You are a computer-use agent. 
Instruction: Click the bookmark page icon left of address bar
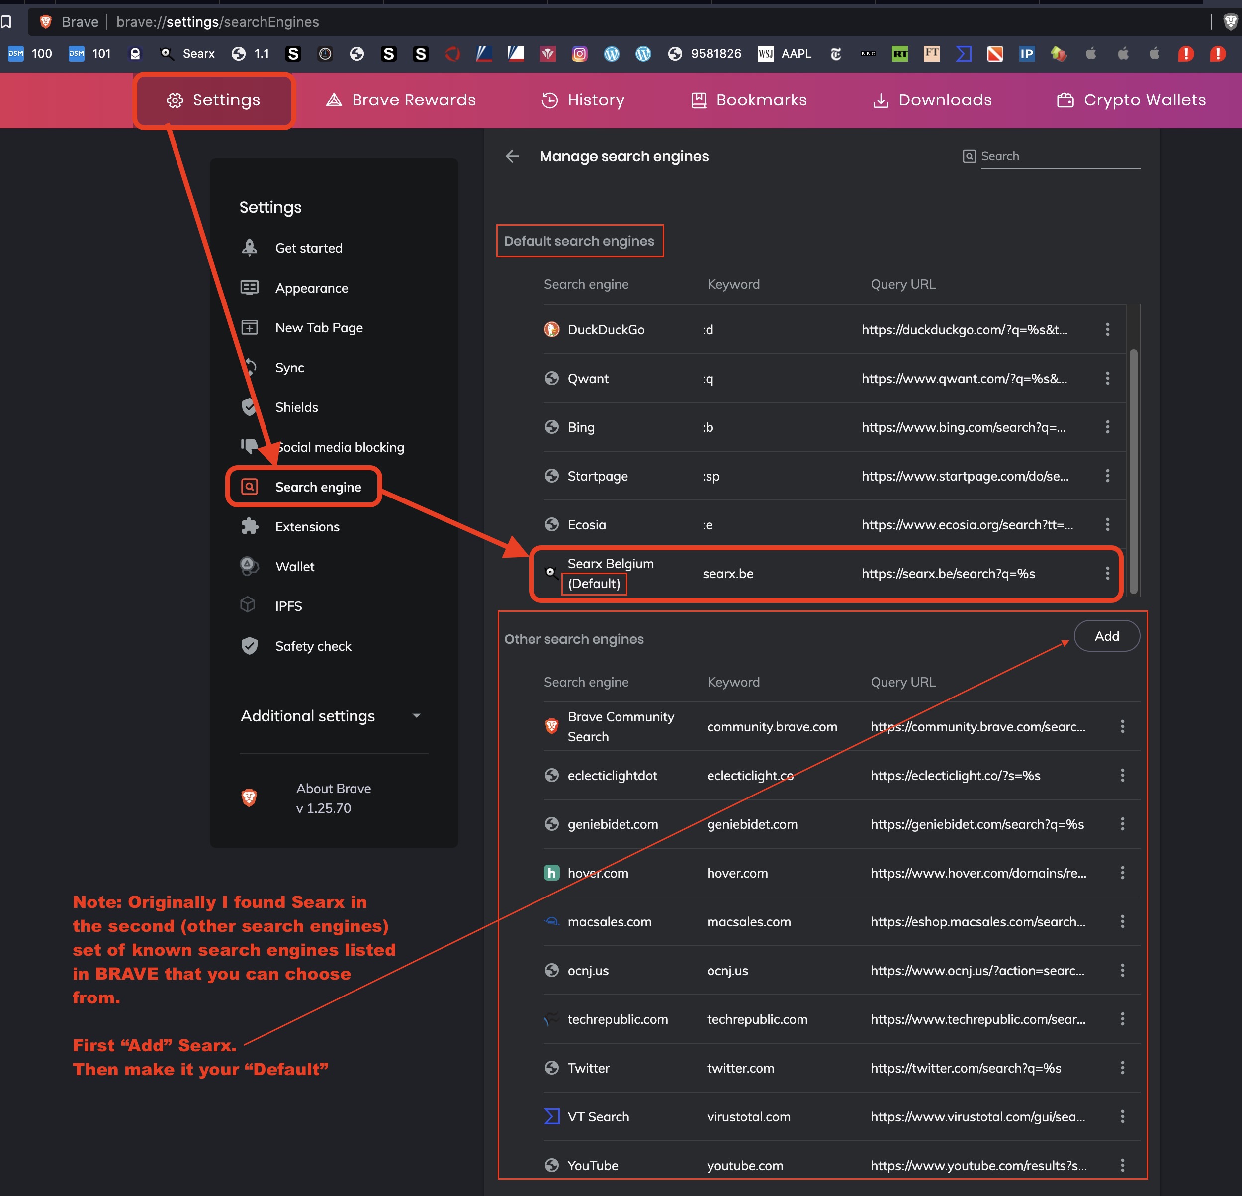click(6, 21)
